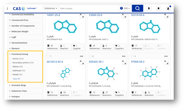Image resolution: width=184 pixels, height=110 pixels.
Task: Open CAS number 23560-25-0 link
Action: coord(96,15)
